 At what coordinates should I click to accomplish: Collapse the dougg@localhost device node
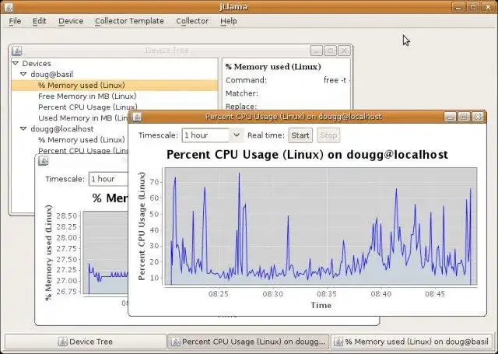coord(23,128)
